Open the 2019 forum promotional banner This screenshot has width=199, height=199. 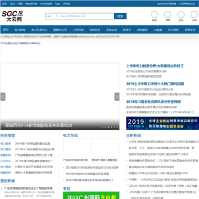click(163, 123)
